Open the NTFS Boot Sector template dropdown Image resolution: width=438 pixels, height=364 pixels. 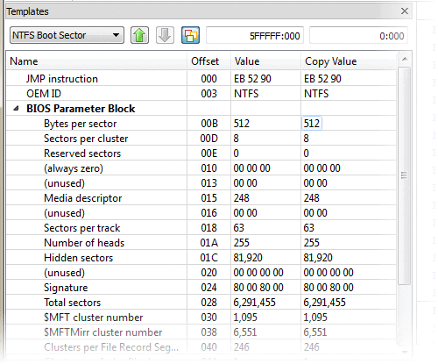click(x=67, y=35)
